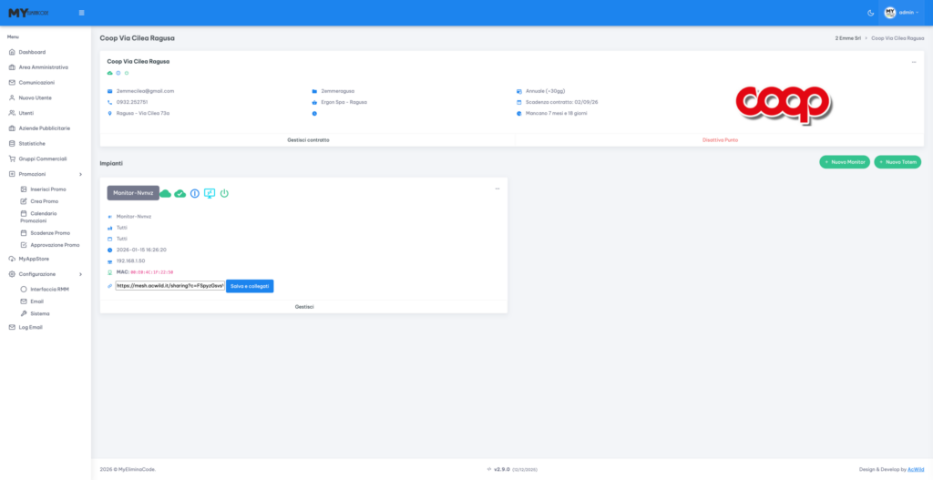Click Disattiva Punto button

tap(720, 139)
